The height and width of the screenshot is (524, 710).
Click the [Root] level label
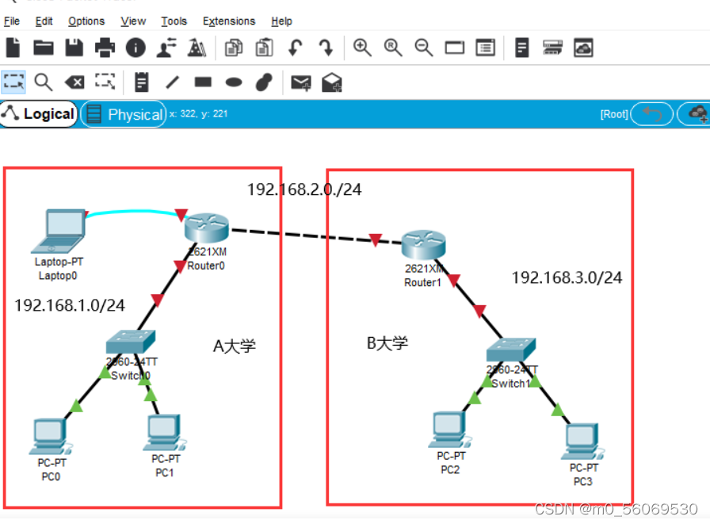click(614, 114)
